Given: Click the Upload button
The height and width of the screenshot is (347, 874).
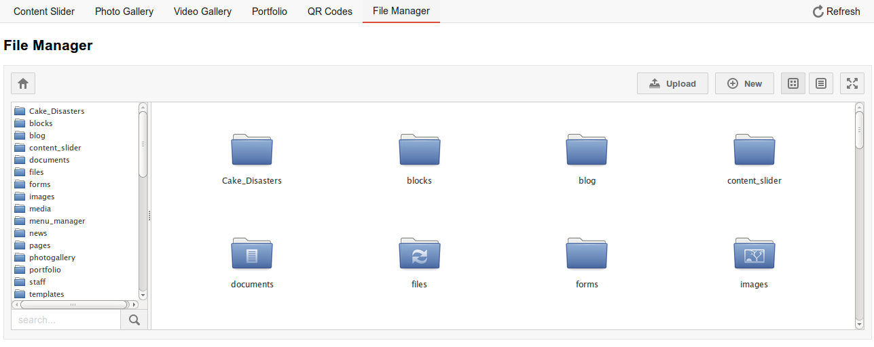Looking at the screenshot, I should pos(672,83).
